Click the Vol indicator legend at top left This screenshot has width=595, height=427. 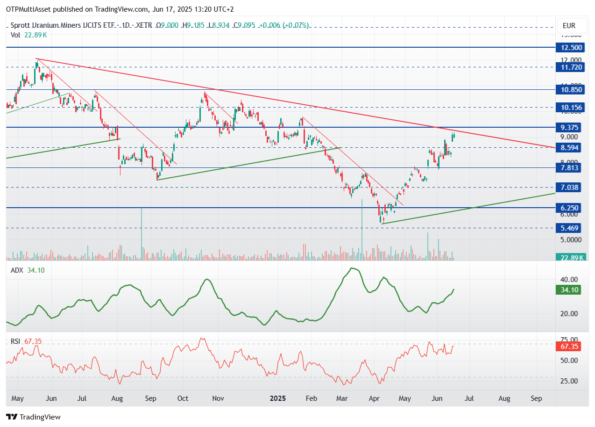coord(15,35)
